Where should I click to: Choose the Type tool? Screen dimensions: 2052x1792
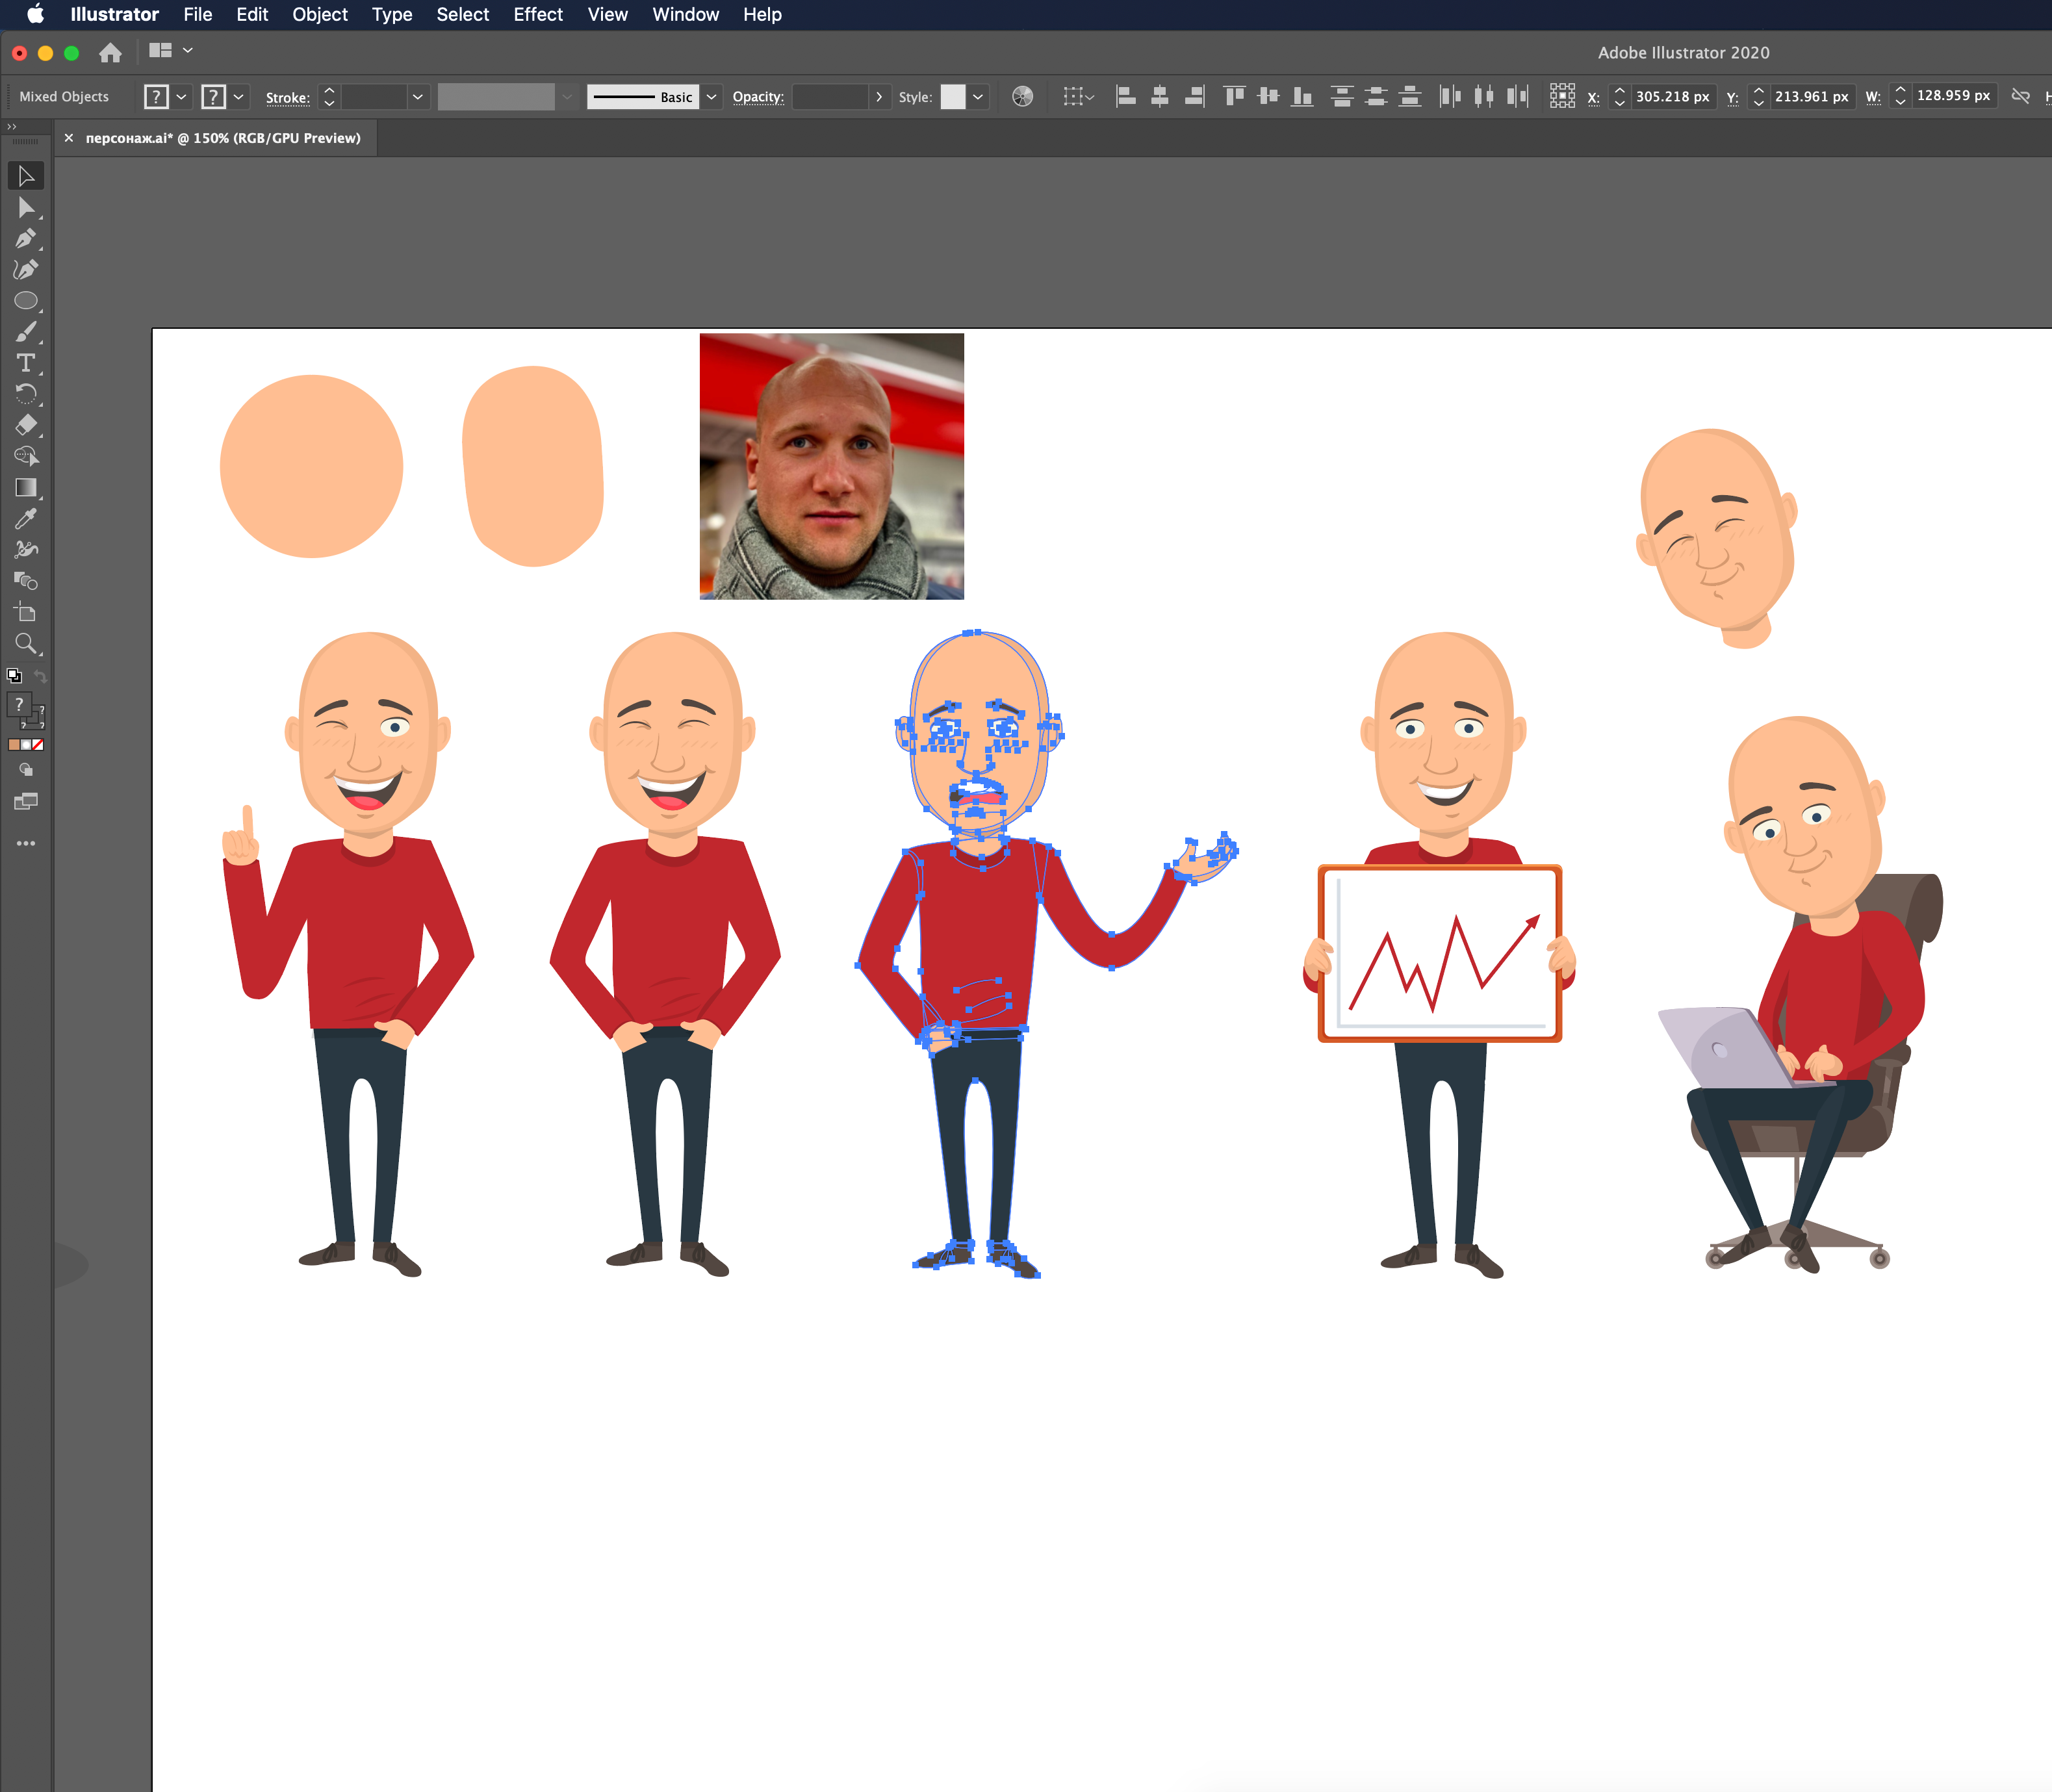(x=26, y=363)
